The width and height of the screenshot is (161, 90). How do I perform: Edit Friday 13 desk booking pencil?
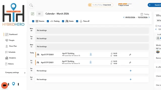pos(130,62)
